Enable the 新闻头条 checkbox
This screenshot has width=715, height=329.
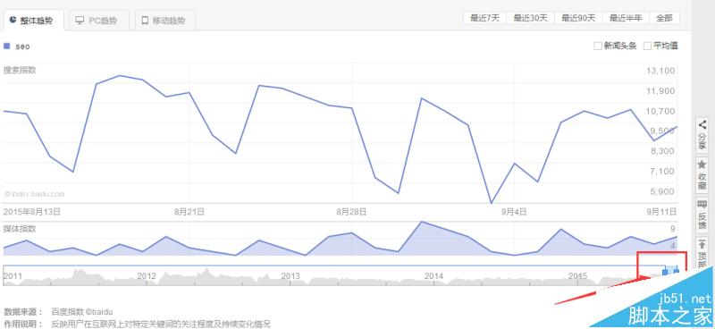tap(598, 46)
